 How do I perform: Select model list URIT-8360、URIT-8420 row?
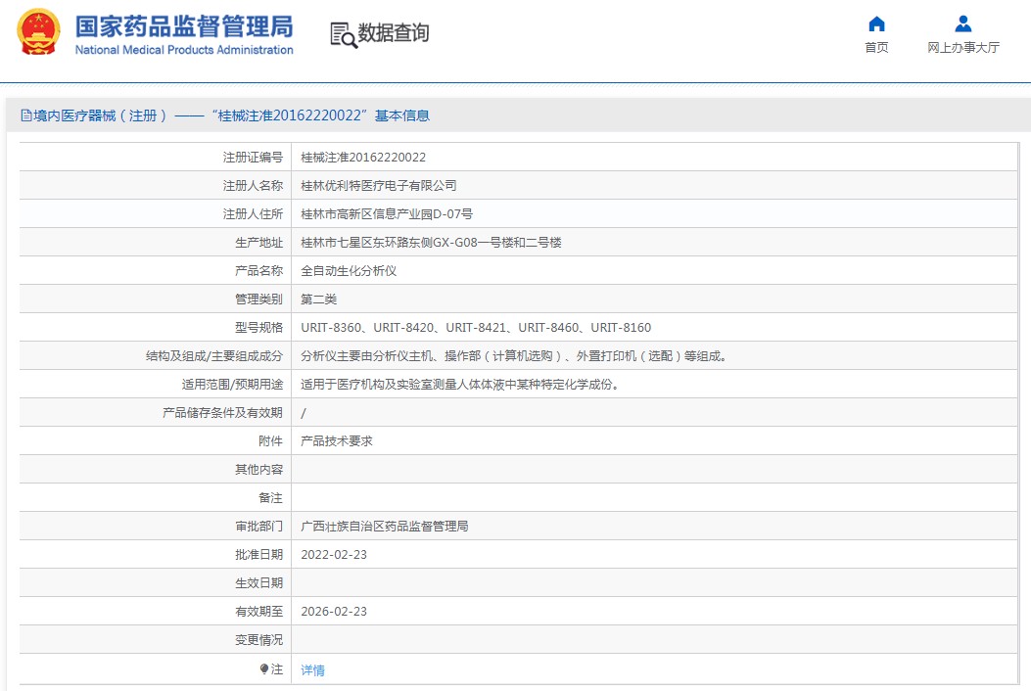point(476,328)
